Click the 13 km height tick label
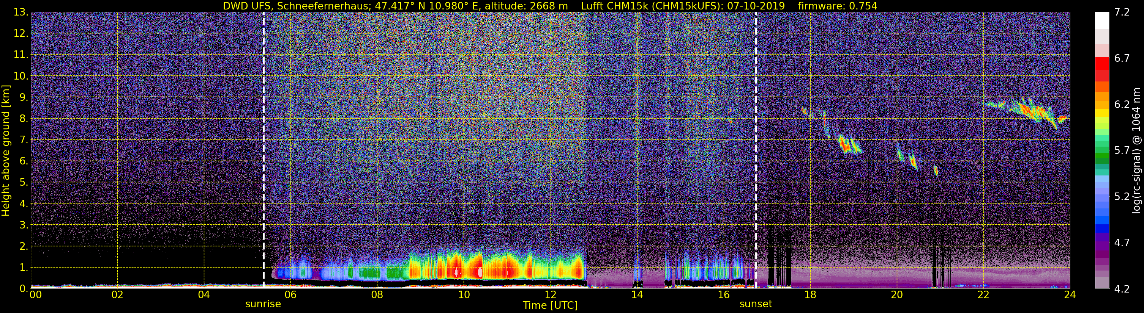This screenshot has width=1144, height=313. (x=21, y=13)
